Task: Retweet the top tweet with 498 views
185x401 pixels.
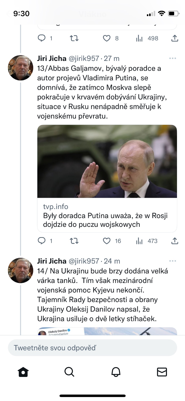Action: coord(74,38)
